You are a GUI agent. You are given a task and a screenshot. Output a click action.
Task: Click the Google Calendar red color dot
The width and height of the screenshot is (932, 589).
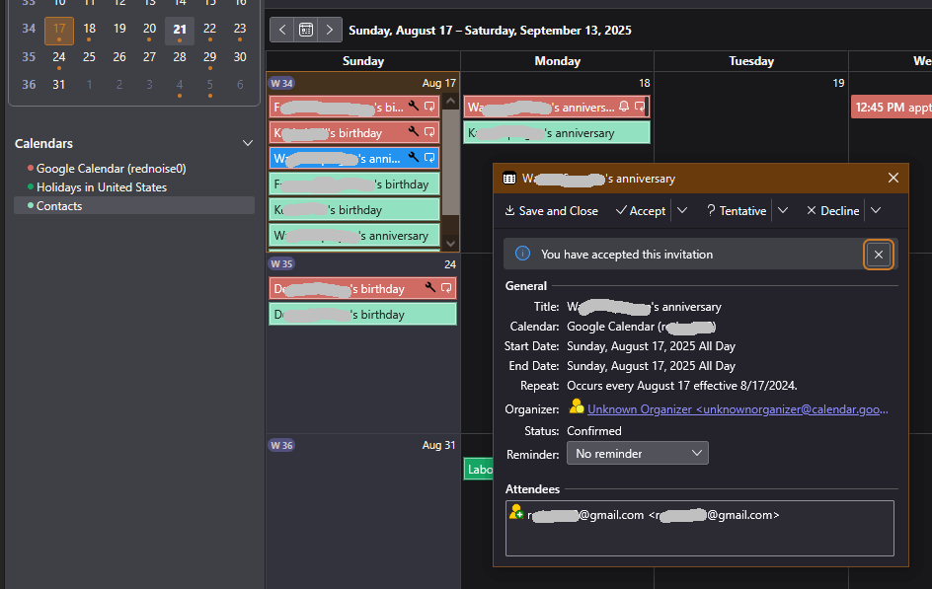point(31,169)
